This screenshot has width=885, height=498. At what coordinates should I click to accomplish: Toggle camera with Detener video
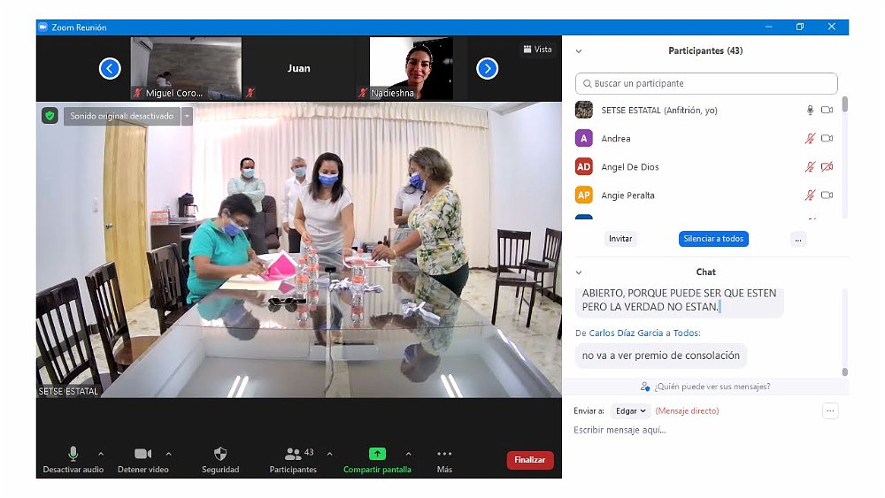point(142,454)
